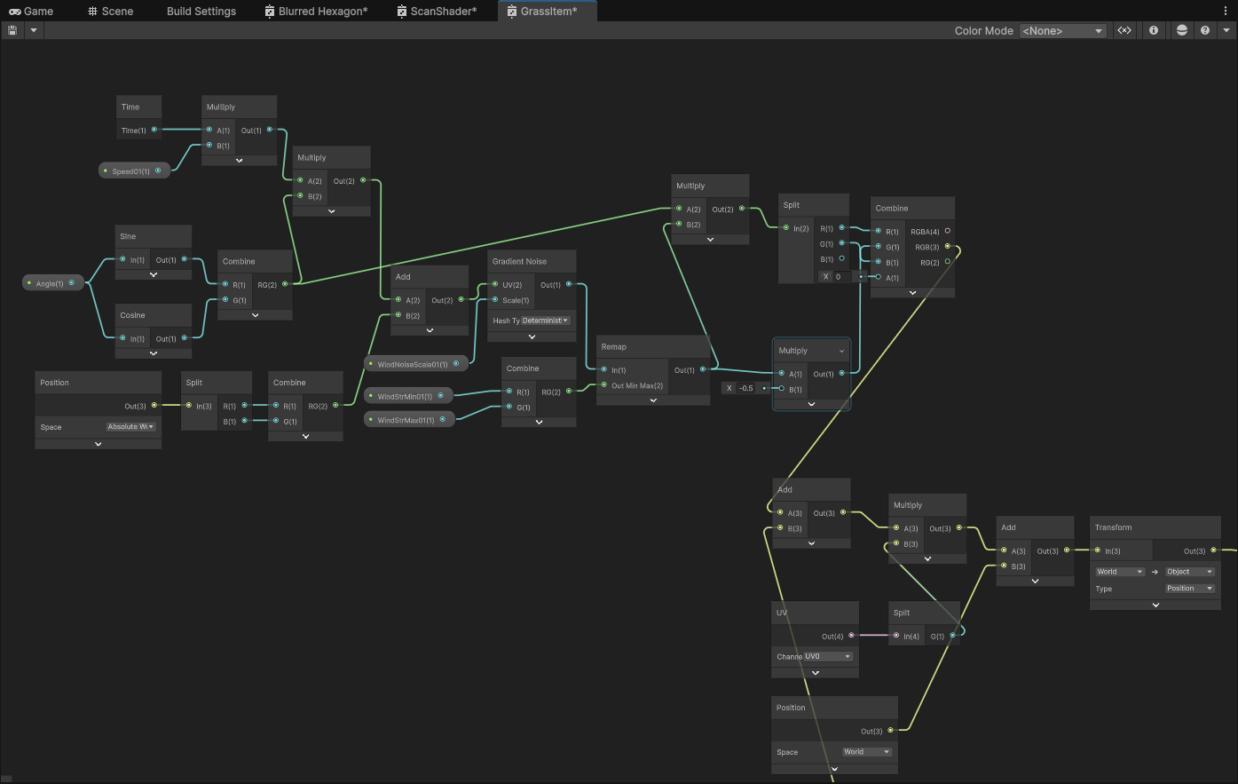The width and height of the screenshot is (1238, 784).
Task: Select the WindNoiseScale01(1) property pill
Action: click(x=416, y=364)
